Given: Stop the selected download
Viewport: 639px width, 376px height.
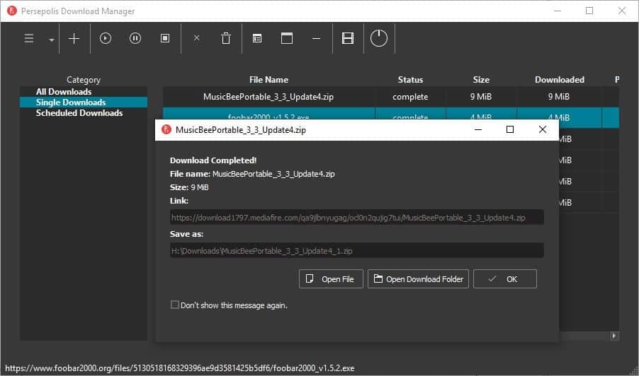Looking at the screenshot, I should coord(165,39).
